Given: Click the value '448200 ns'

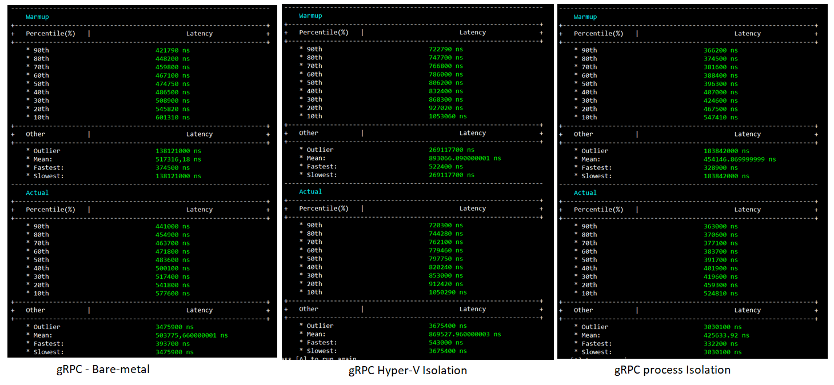Looking at the screenshot, I should [173, 59].
